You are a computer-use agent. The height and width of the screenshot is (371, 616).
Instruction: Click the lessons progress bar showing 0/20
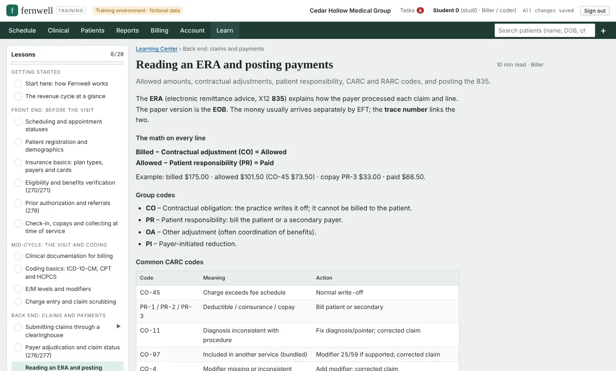pyautogui.click(x=67, y=63)
